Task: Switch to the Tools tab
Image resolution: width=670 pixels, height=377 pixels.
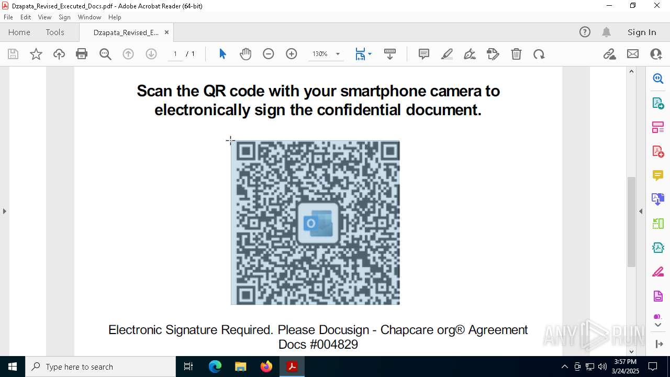Action: [x=55, y=32]
